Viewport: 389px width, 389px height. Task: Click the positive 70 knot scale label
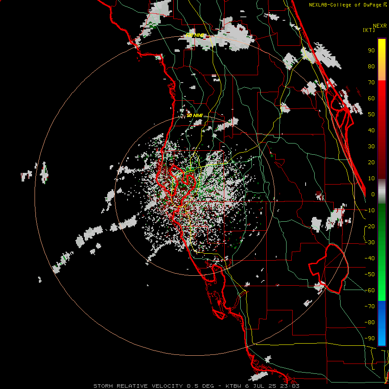(x=371, y=83)
